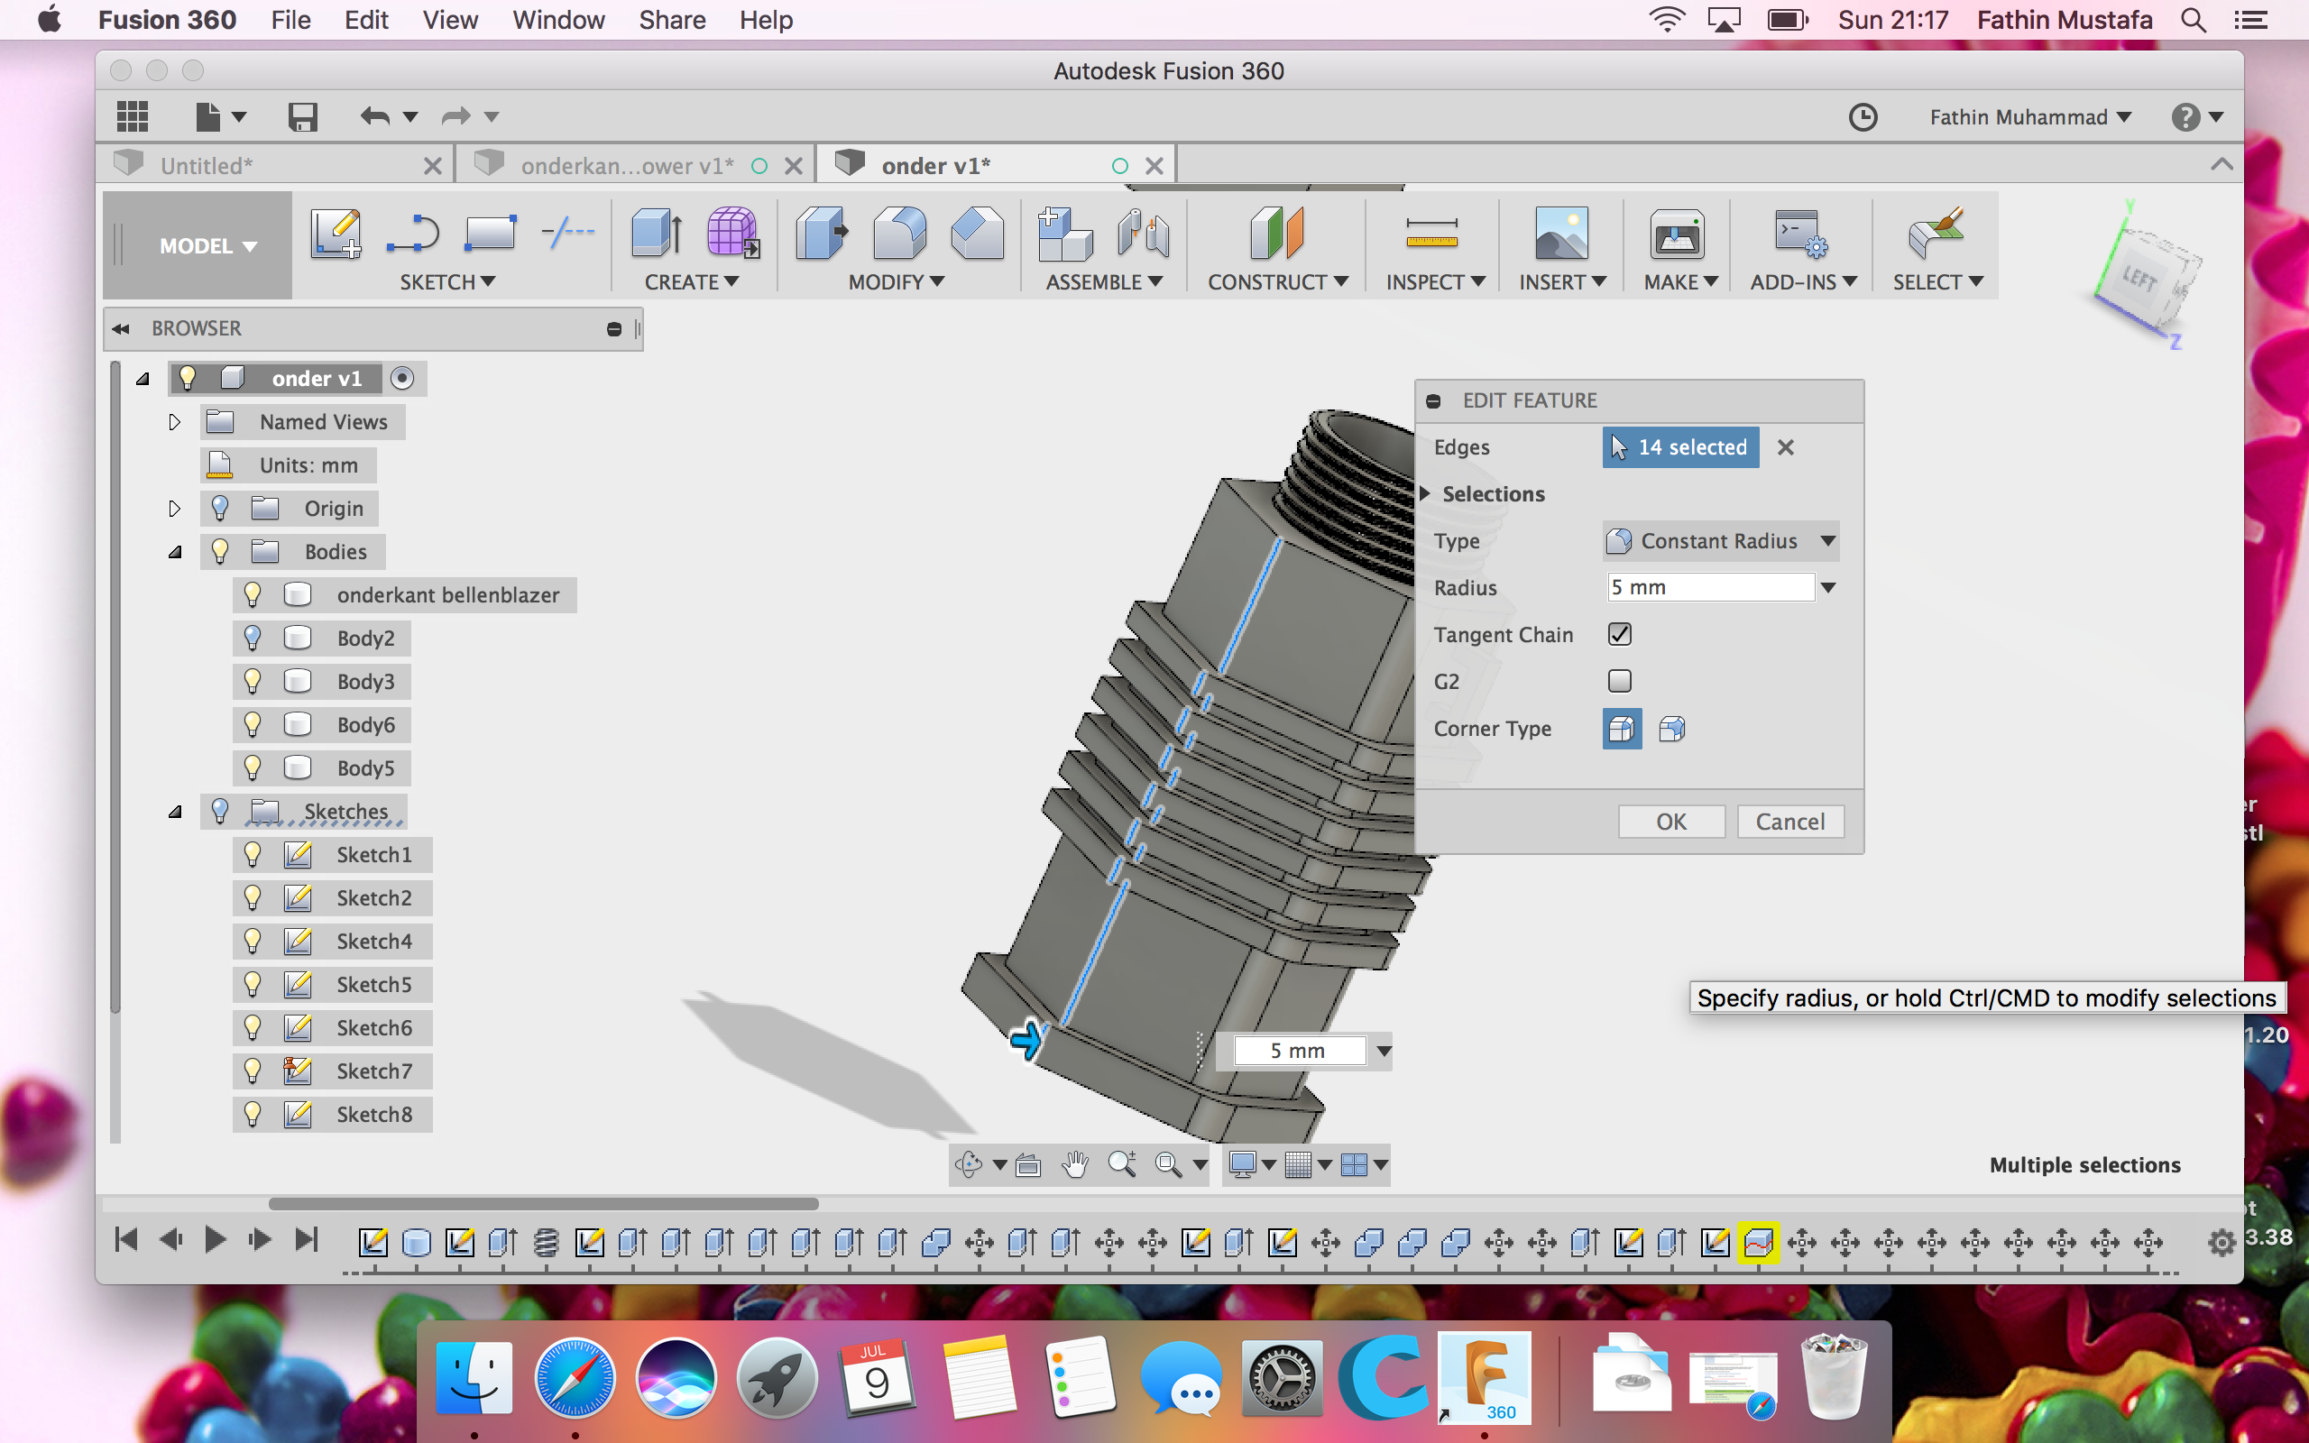Click the Joint assemble icon
Viewport: 2309px width, 1443px height.
tap(1142, 234)
